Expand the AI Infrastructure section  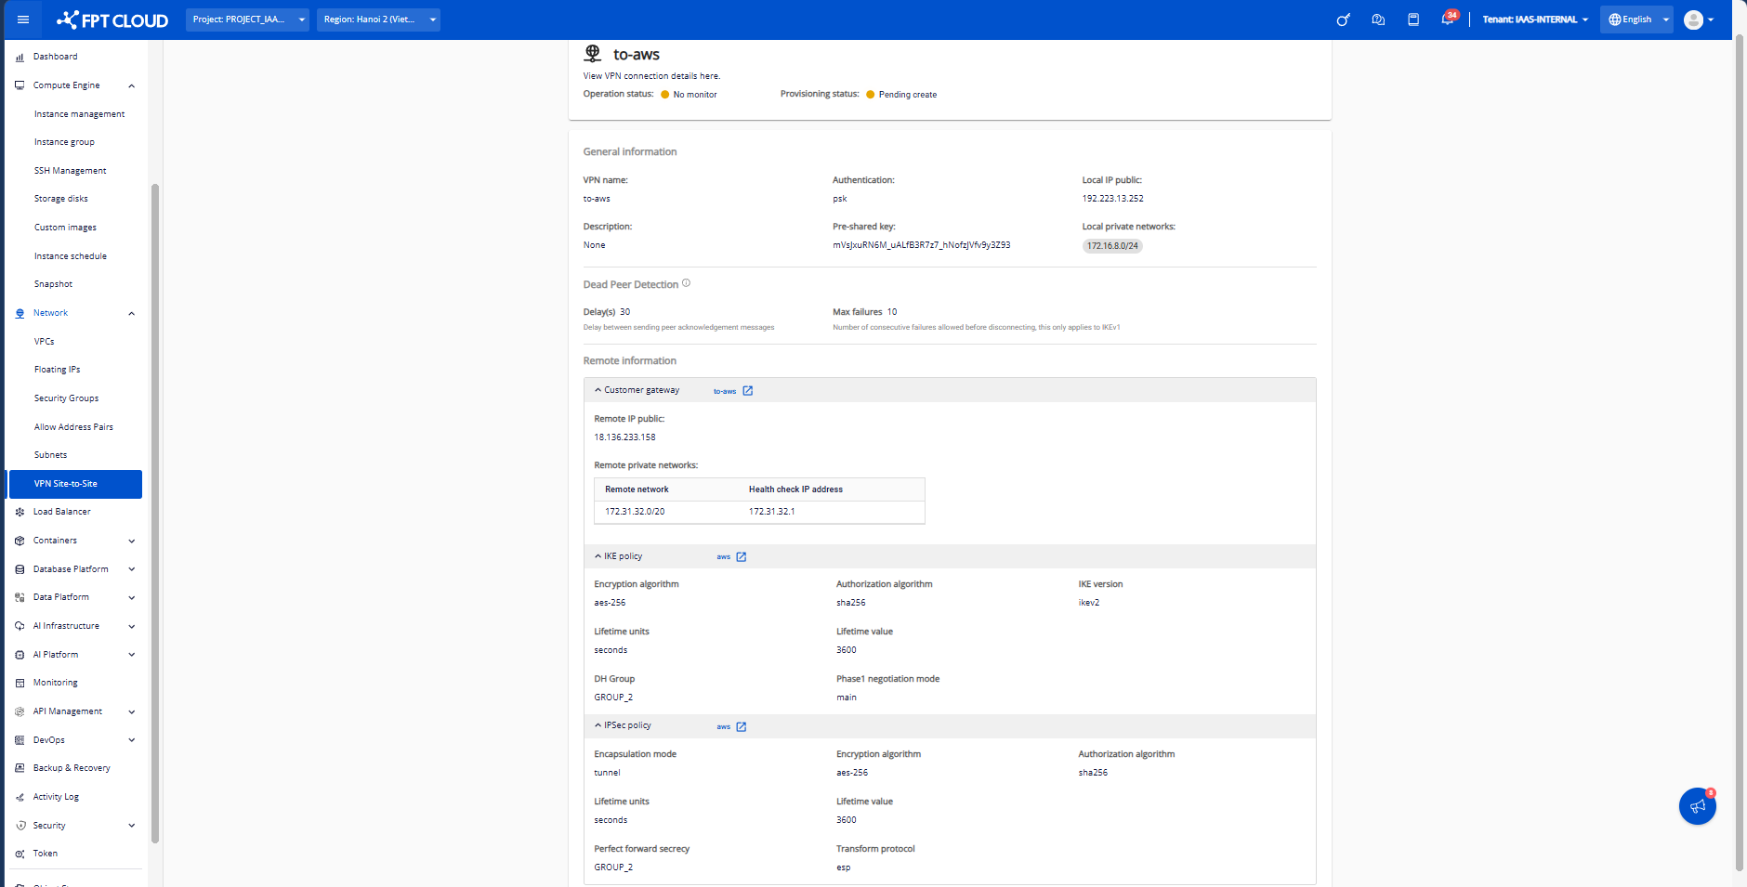(131, 626)
